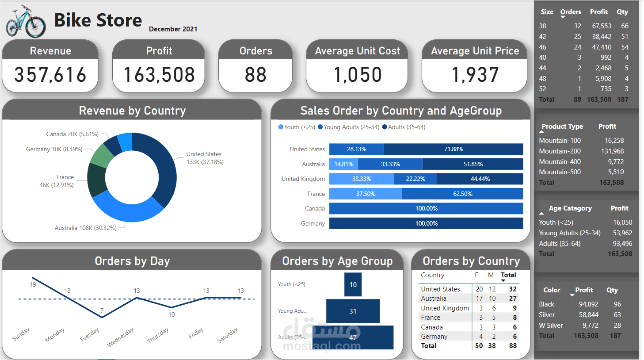Screen dimensions: 644x360
Task: Select the Mountain-500 row
Action: [582, 172]
